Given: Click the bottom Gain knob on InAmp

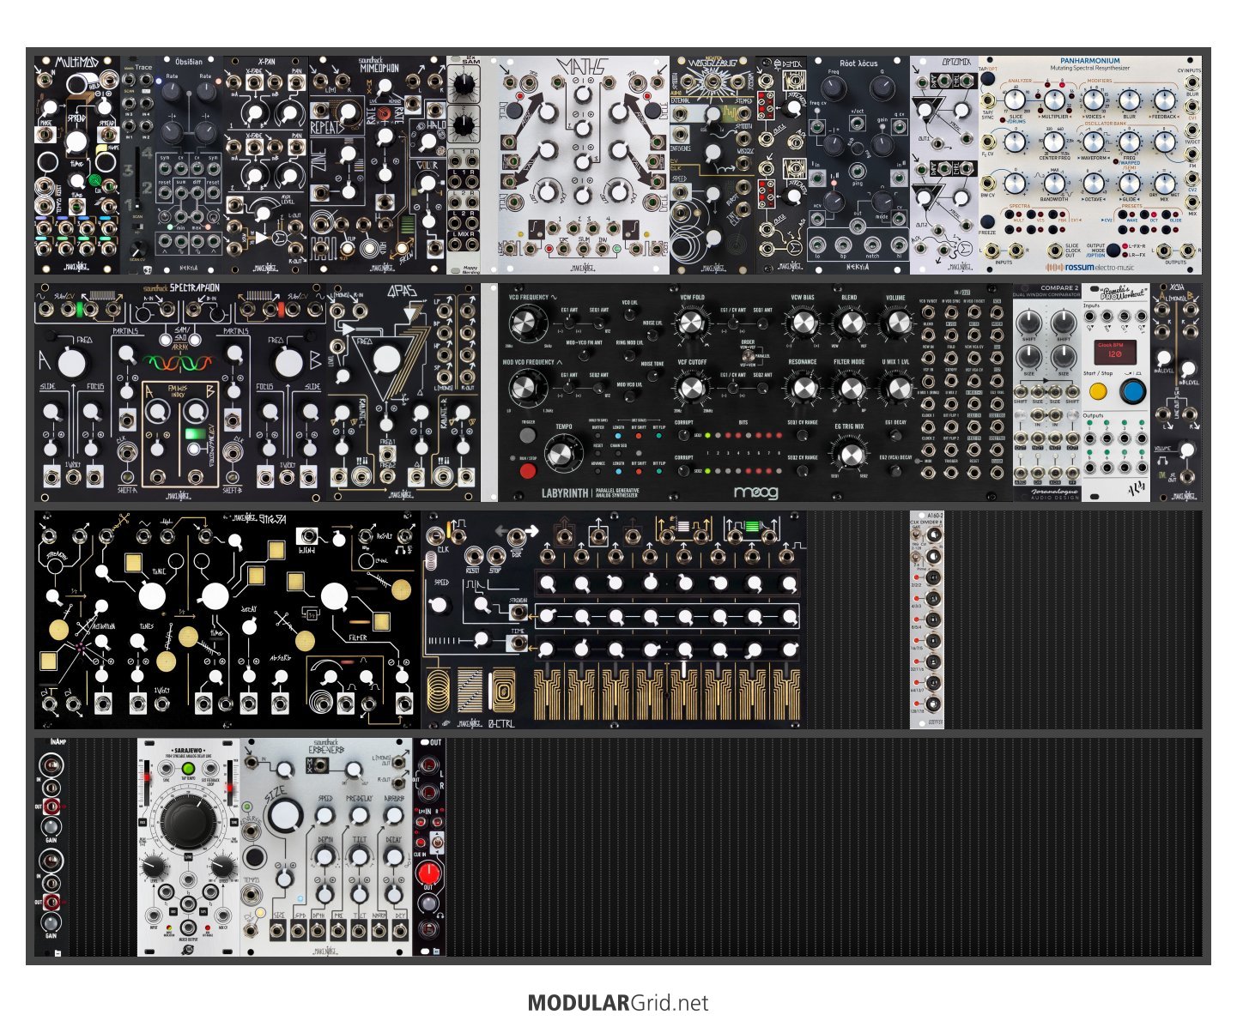Looking at the screenshot, I should [52, 923].
